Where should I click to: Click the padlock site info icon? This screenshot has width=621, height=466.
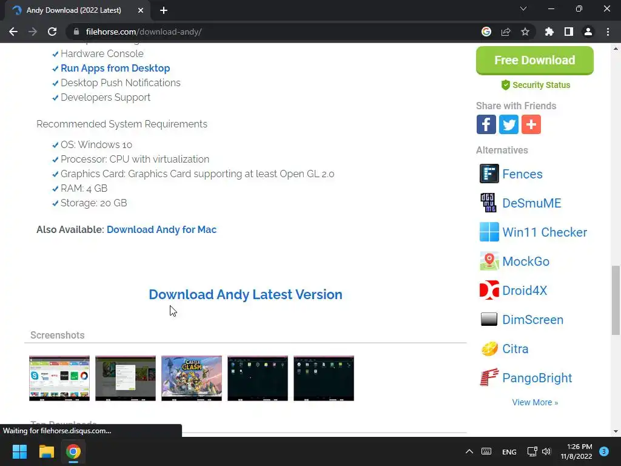click(76, 32)
